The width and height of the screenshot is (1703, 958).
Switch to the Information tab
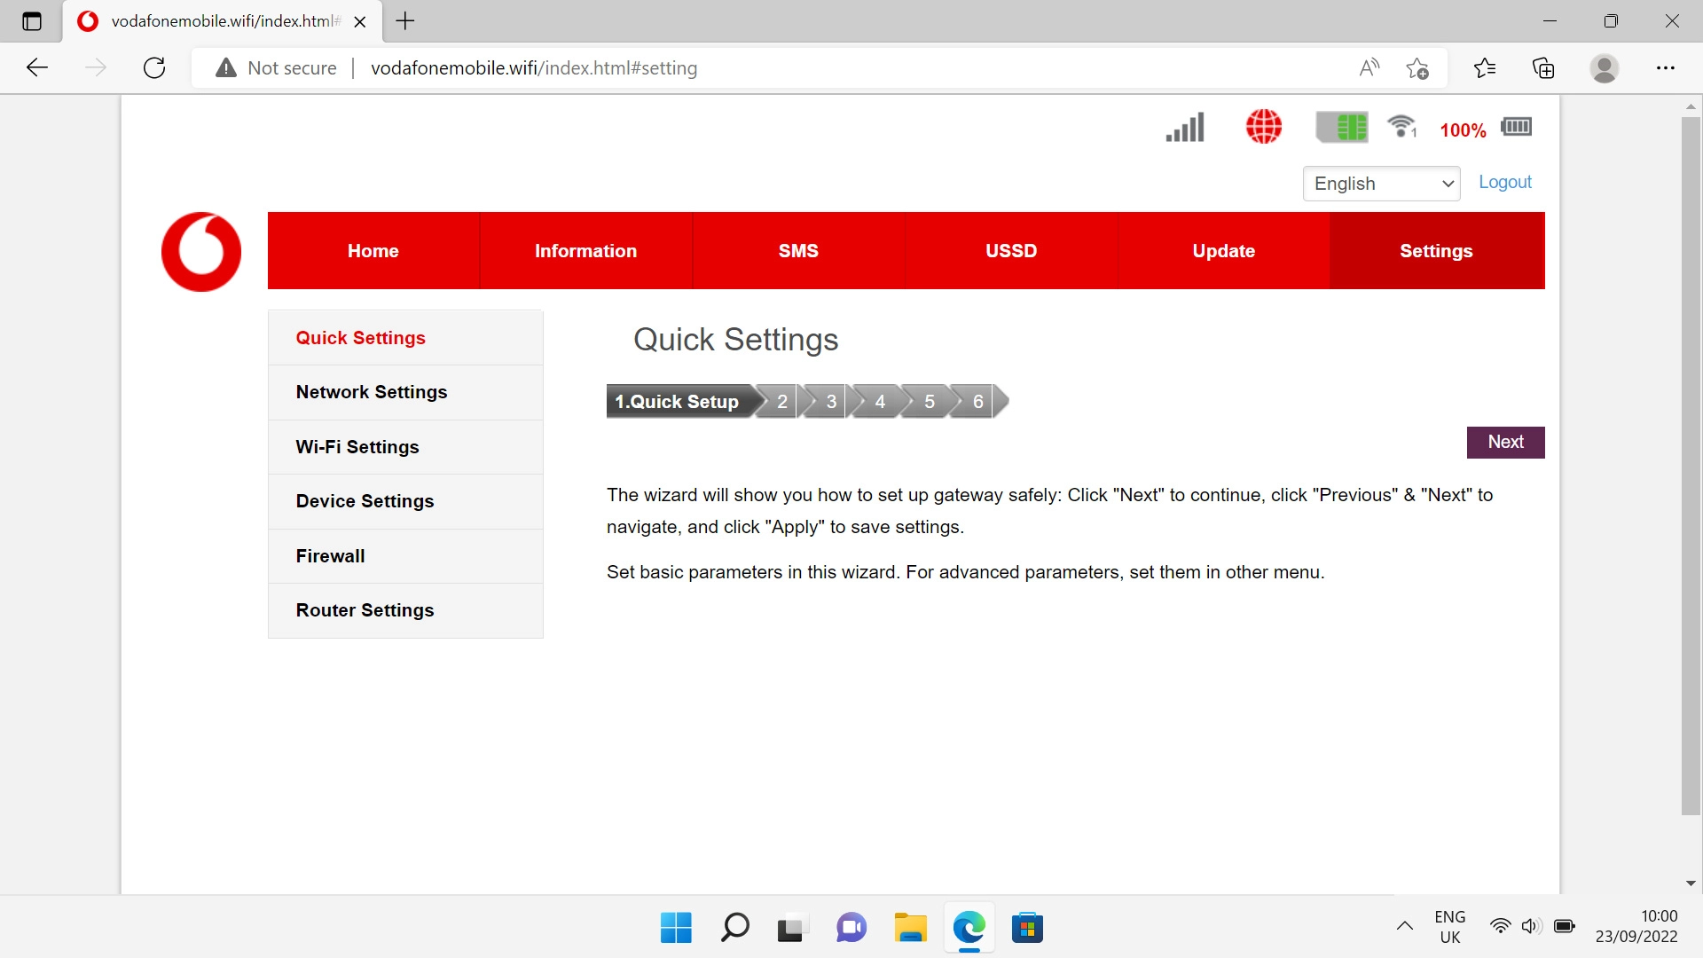click(585, 251)
